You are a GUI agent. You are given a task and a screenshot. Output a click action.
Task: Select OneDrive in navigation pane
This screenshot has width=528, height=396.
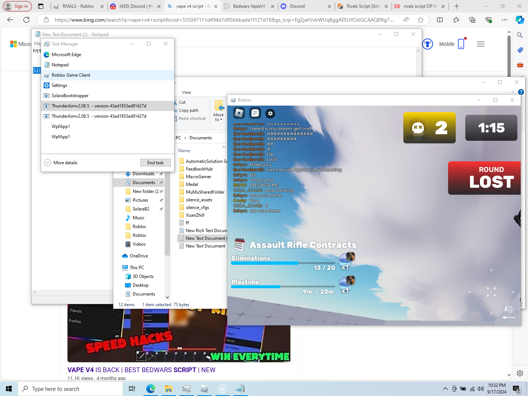pyautogui.click(x=139, y=256)
